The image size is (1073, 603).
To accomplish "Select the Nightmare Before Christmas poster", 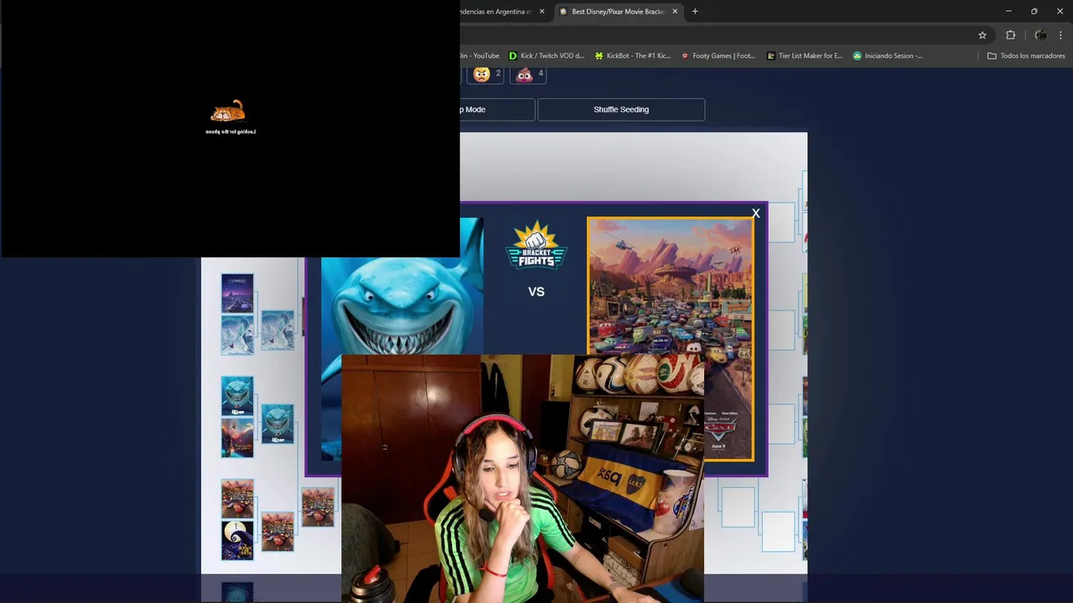I will pos(237,540).
